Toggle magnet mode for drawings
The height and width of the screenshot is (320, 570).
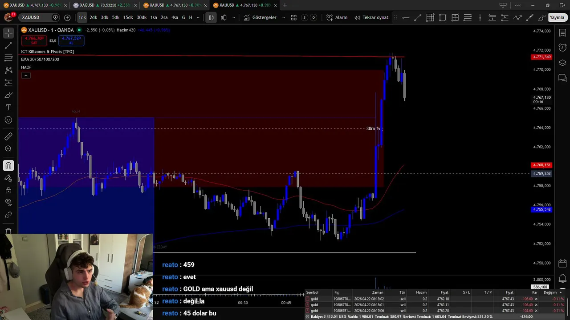tap(8, 166)
